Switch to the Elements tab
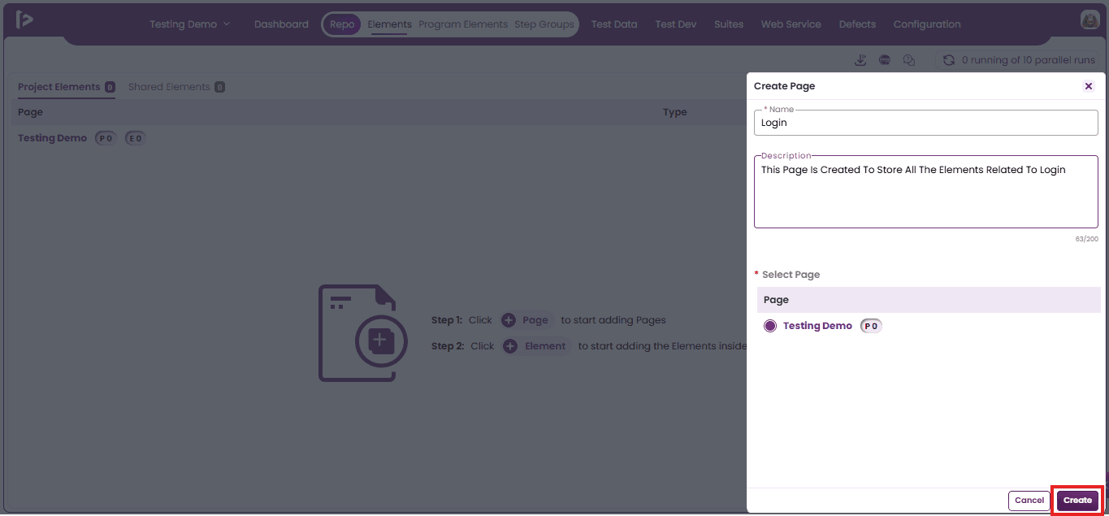The height and width of the screenshot is (516, 1109). 389,24
